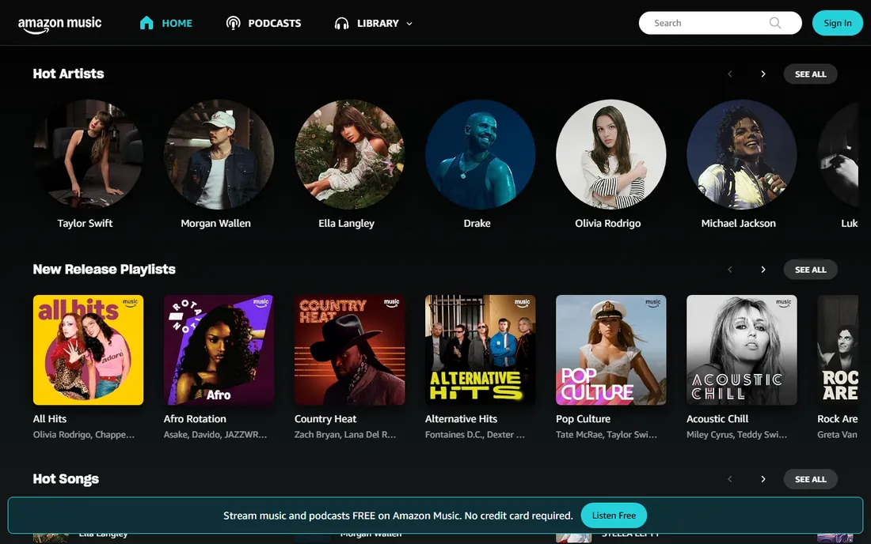Open Olivia Rodrigo artist photo
The image size is (871, 544).
point(611,154)
